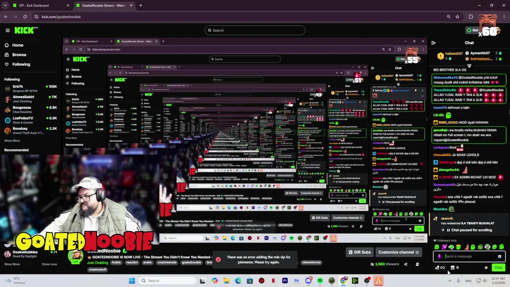Open Spotify from taskbar

(x=320, y=281)
